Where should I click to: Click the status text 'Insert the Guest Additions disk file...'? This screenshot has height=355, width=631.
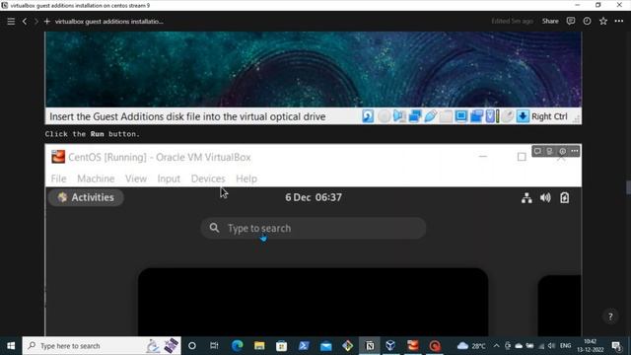(187, 116)
